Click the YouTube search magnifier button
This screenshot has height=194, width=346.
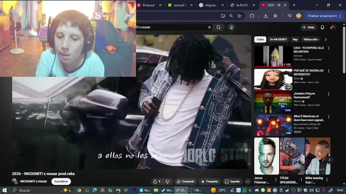click(219, 27)
